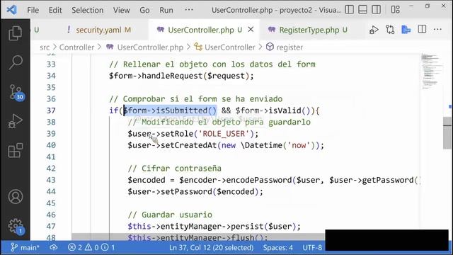
Task: Open the View menu
Action: 121,10
